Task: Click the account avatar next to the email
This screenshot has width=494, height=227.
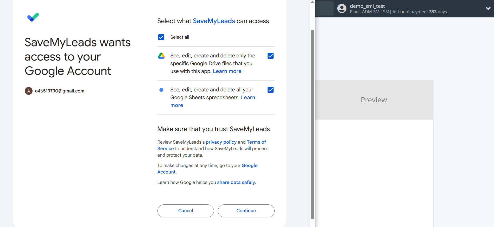Action: click(29, 91)
